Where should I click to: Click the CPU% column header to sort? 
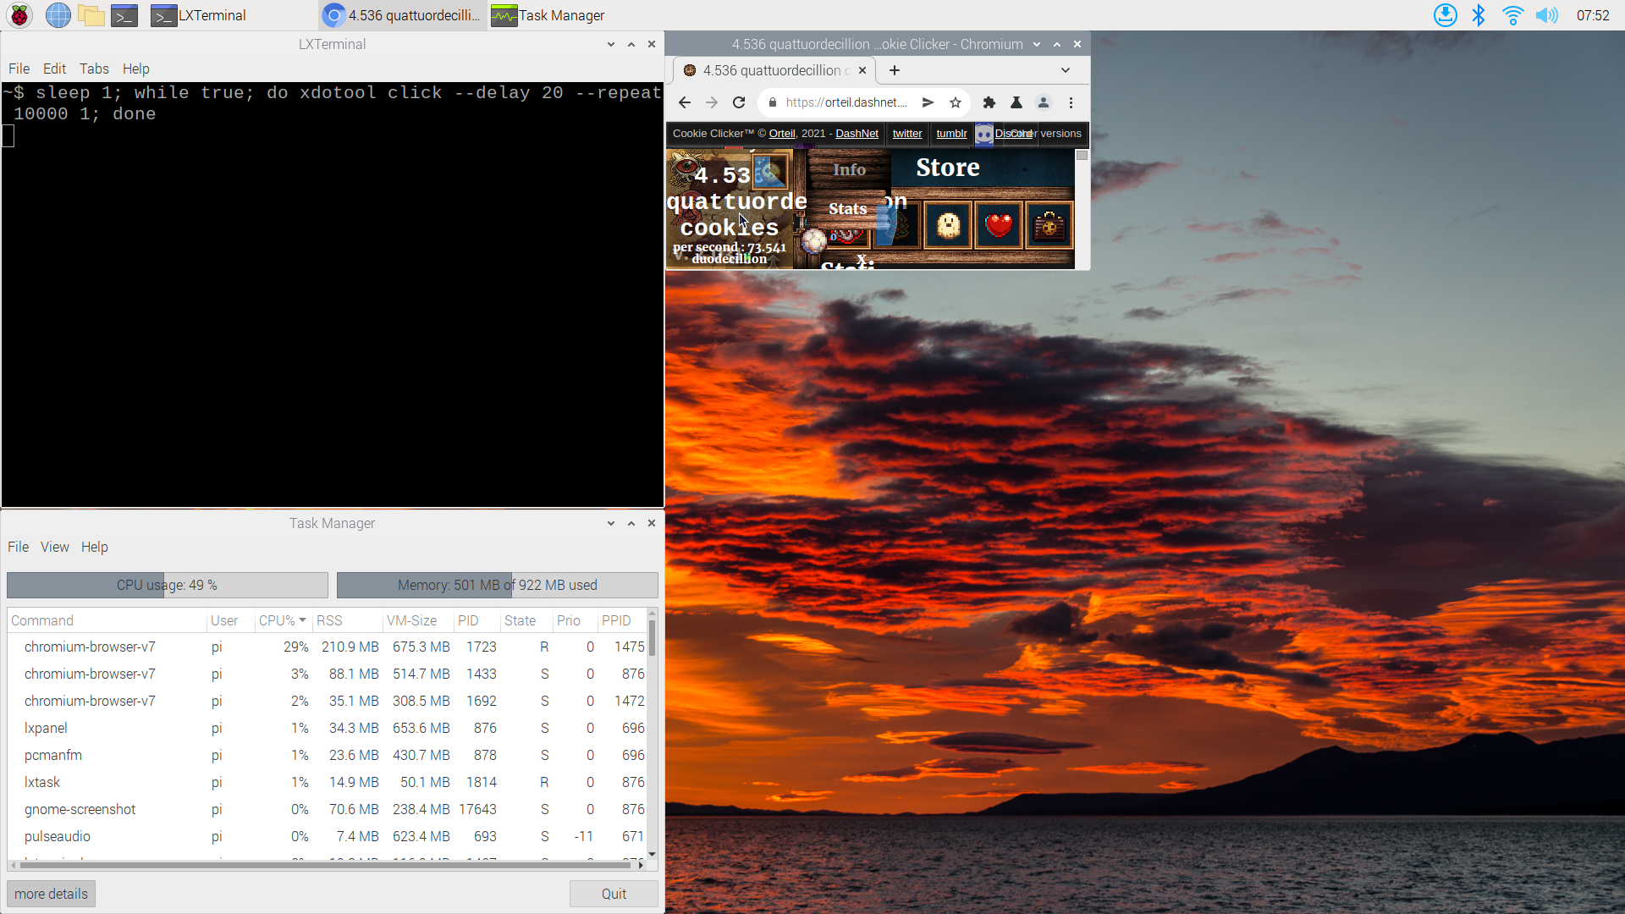278,620
